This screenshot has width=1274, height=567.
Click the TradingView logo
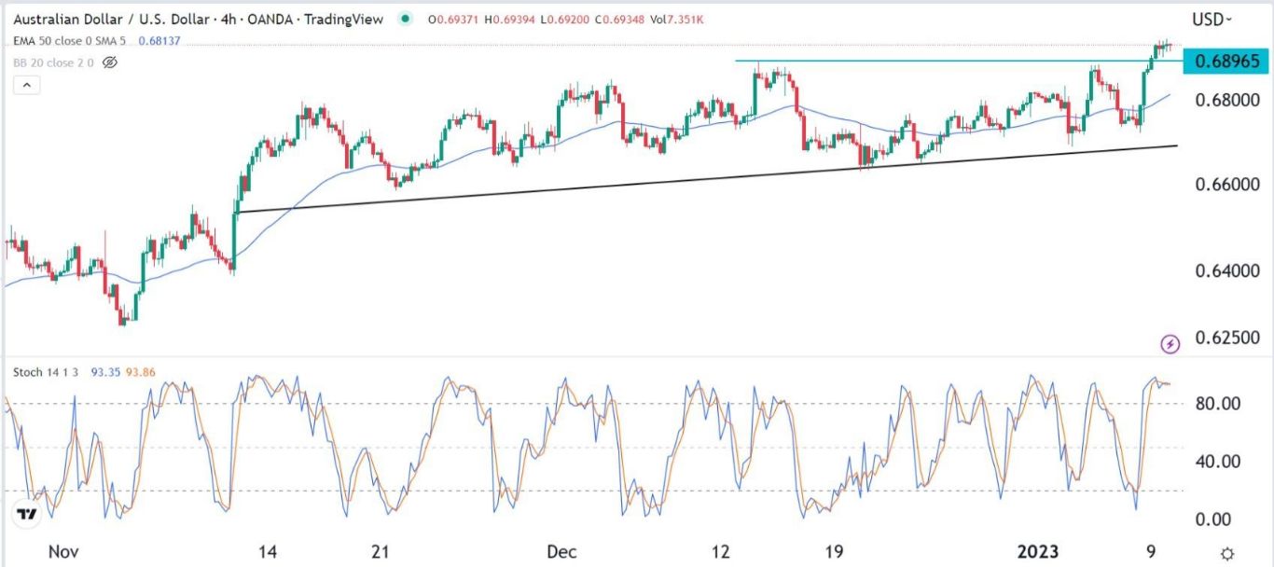coord(27,514)
